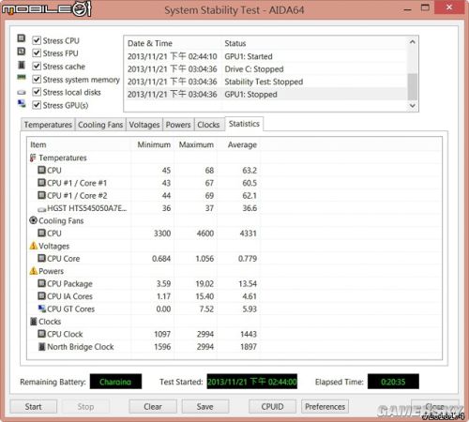Click the system memory icon beside Stress system memory
Screen dimensions: 469x422
[x=22, y=77]
